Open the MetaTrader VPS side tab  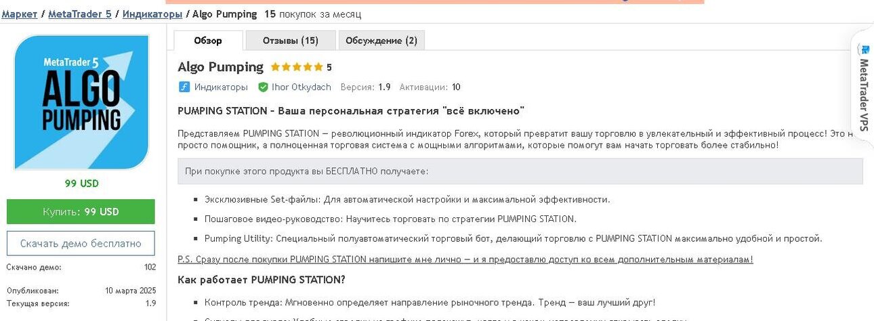(862, 87)
